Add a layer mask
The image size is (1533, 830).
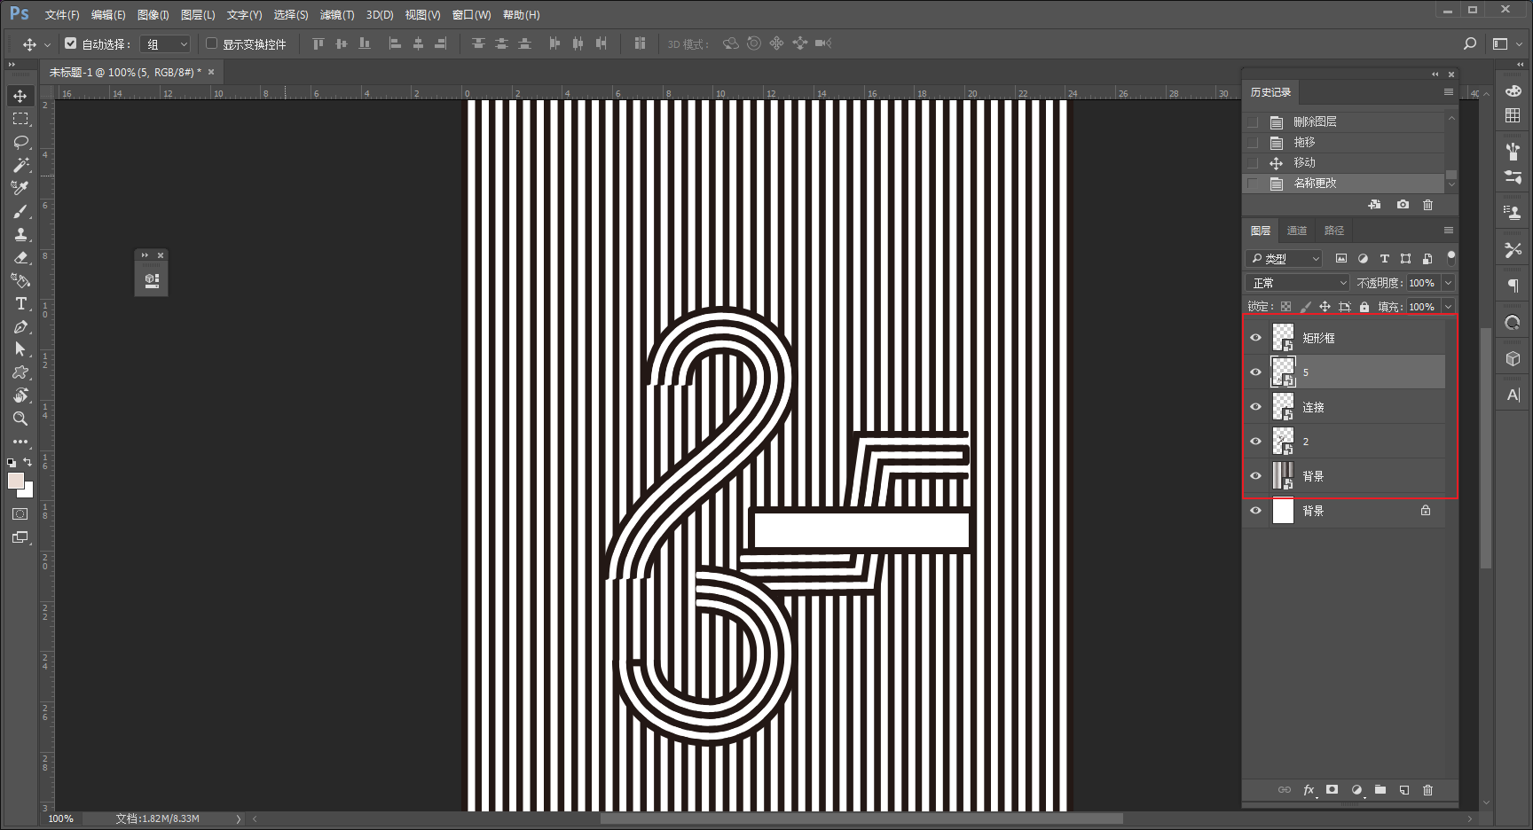pyautogui.click(x=1332, y=790)
